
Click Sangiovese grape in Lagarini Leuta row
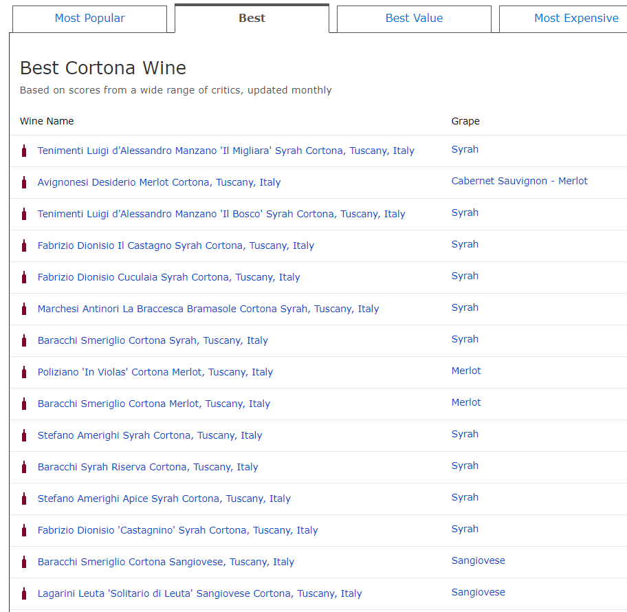point(478,592)
